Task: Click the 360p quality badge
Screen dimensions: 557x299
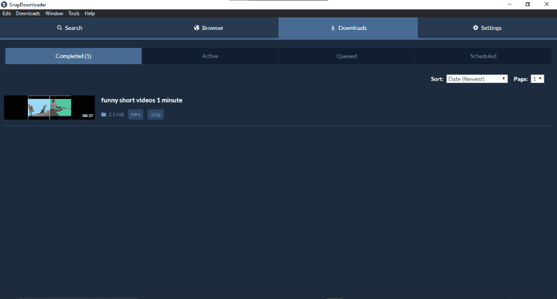Action: pyautogui.click(x=155, y=114)
